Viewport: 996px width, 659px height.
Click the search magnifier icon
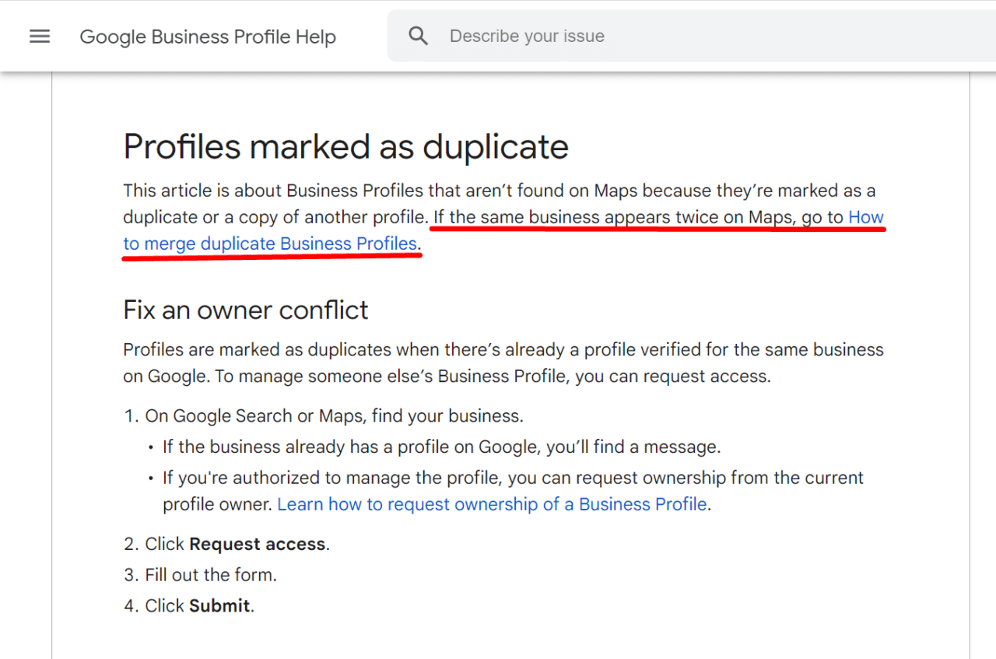pyautogui.click(x=419, y=36)
